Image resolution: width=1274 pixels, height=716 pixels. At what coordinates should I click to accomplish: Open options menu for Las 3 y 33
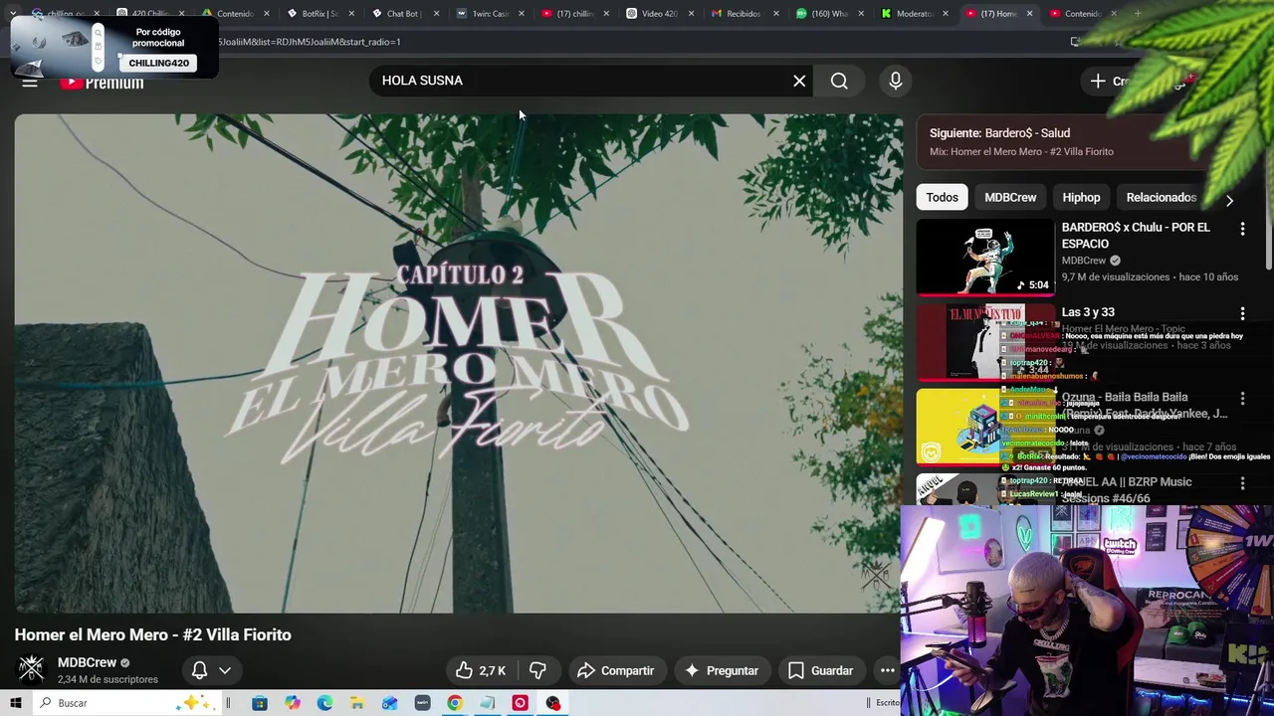pyautogui.click(x=1242, y=313)
